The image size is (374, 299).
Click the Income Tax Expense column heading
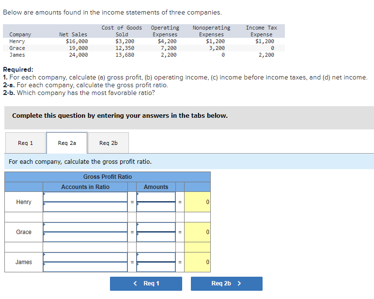click(x=262, y=31)
